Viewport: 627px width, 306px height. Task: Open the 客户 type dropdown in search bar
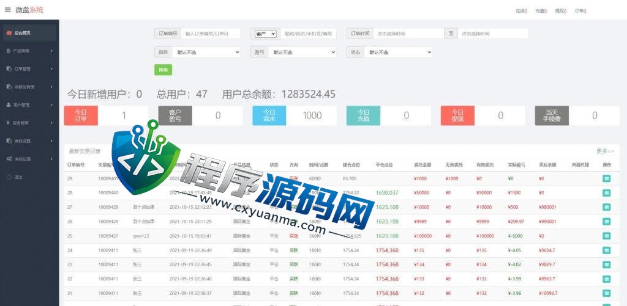pos(266,34)
